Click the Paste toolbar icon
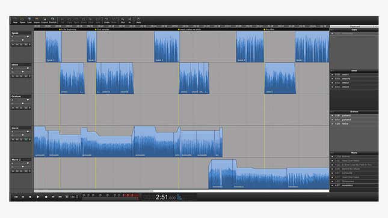The image size is (388, 218). click(76, 20)
